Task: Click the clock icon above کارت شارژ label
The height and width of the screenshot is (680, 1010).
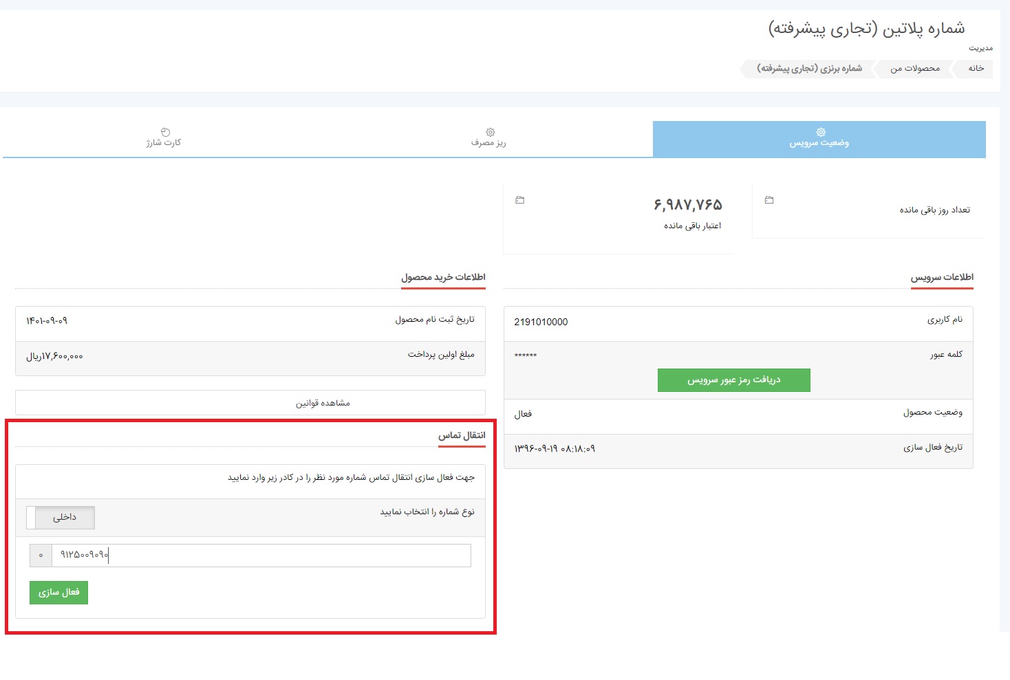Action: (x=164, y=131)
